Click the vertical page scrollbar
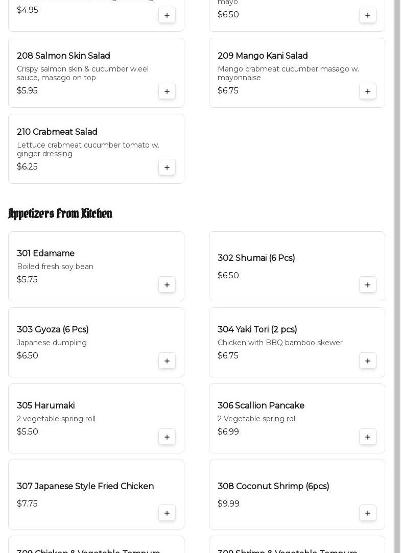 pos(397,276)
